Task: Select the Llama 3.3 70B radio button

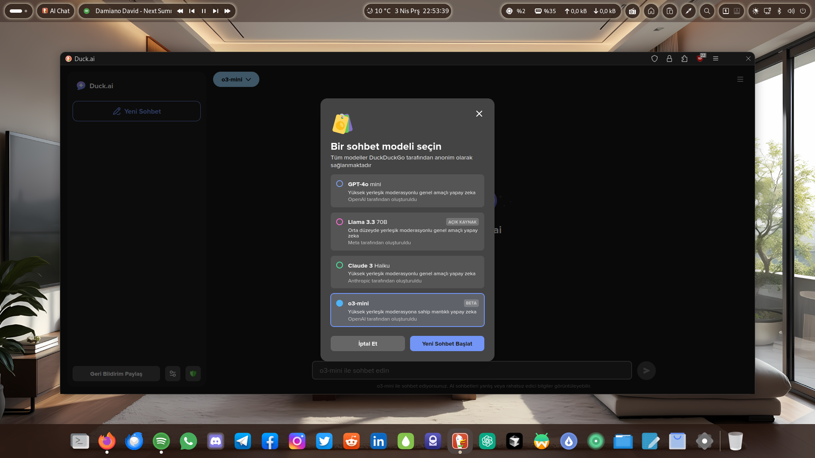Action: coord(340,222)
